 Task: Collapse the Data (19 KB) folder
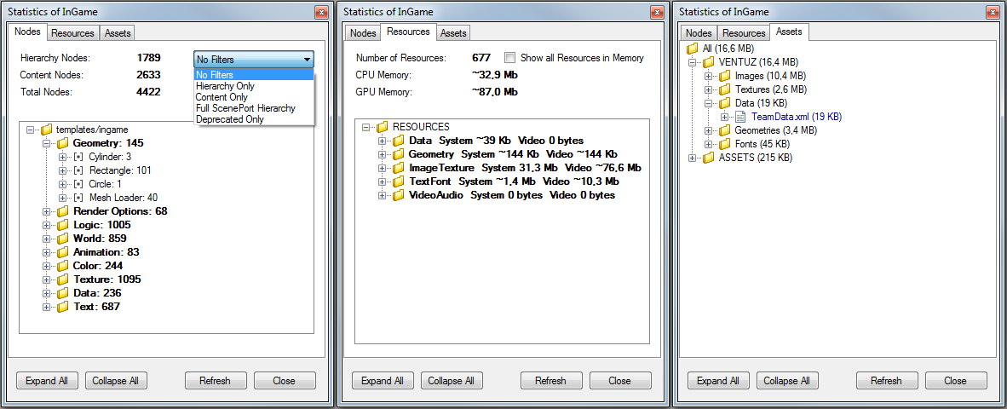pos(708,103)
